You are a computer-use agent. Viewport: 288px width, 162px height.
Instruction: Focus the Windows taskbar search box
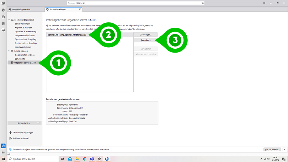pos(33,159)
